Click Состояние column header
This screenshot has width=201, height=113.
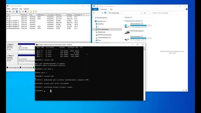pos(51,15)
